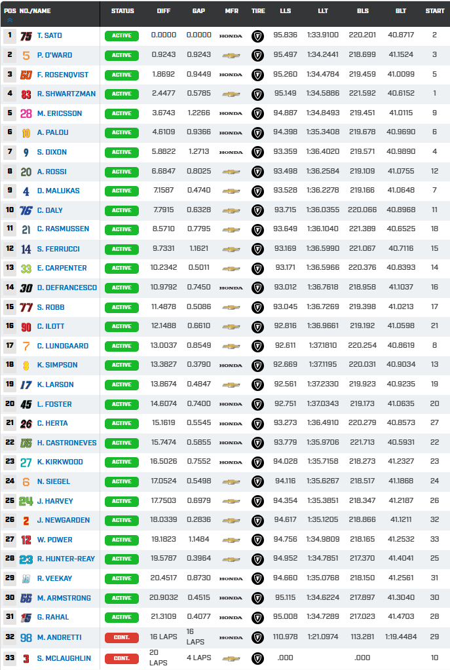
Task: Click car number 2 icon for J. Newgarden
Action: pyautogui.click(x=26, y=521)
